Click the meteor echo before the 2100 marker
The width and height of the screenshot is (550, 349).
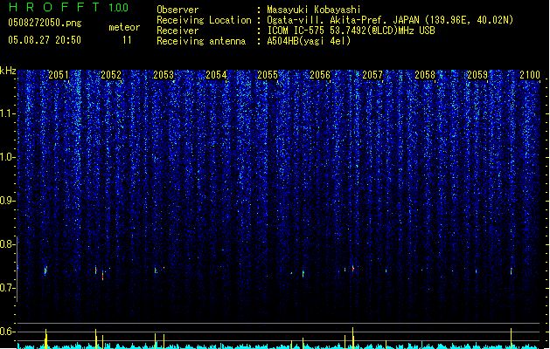pos(511,271)
